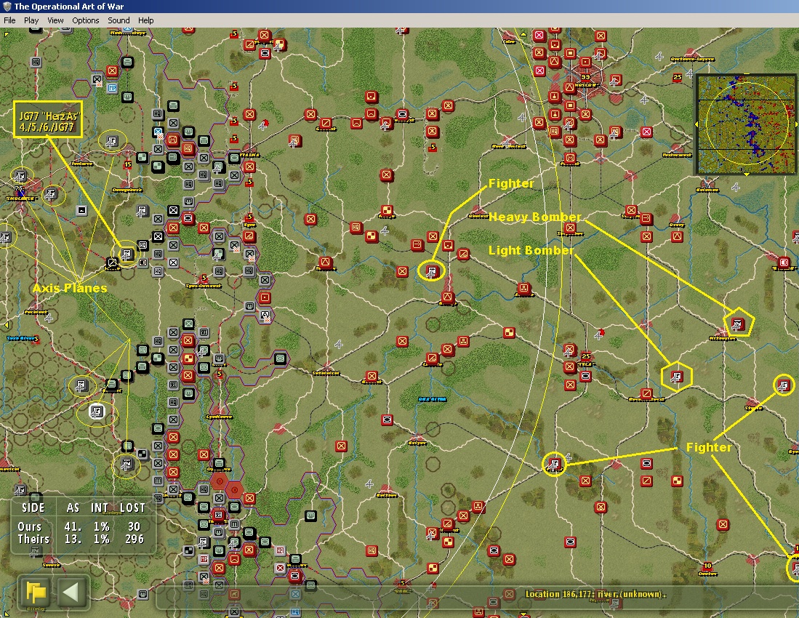Image resolution: width=799 pixels, height=618 pixels.
Task: Click the minimap's bottom yellow arrow
Action: (747, 174)
